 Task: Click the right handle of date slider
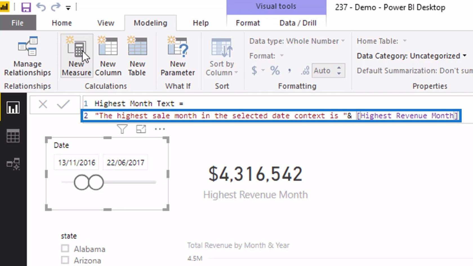96,182
